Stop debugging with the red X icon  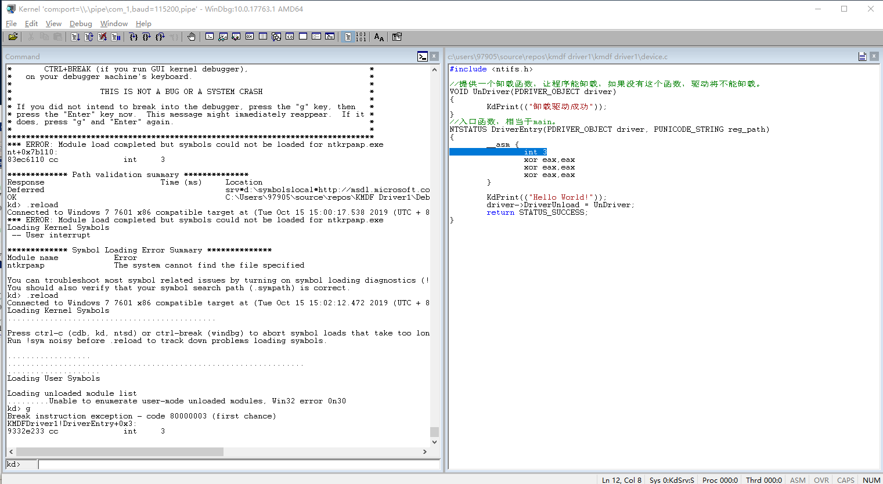[102, 37]
